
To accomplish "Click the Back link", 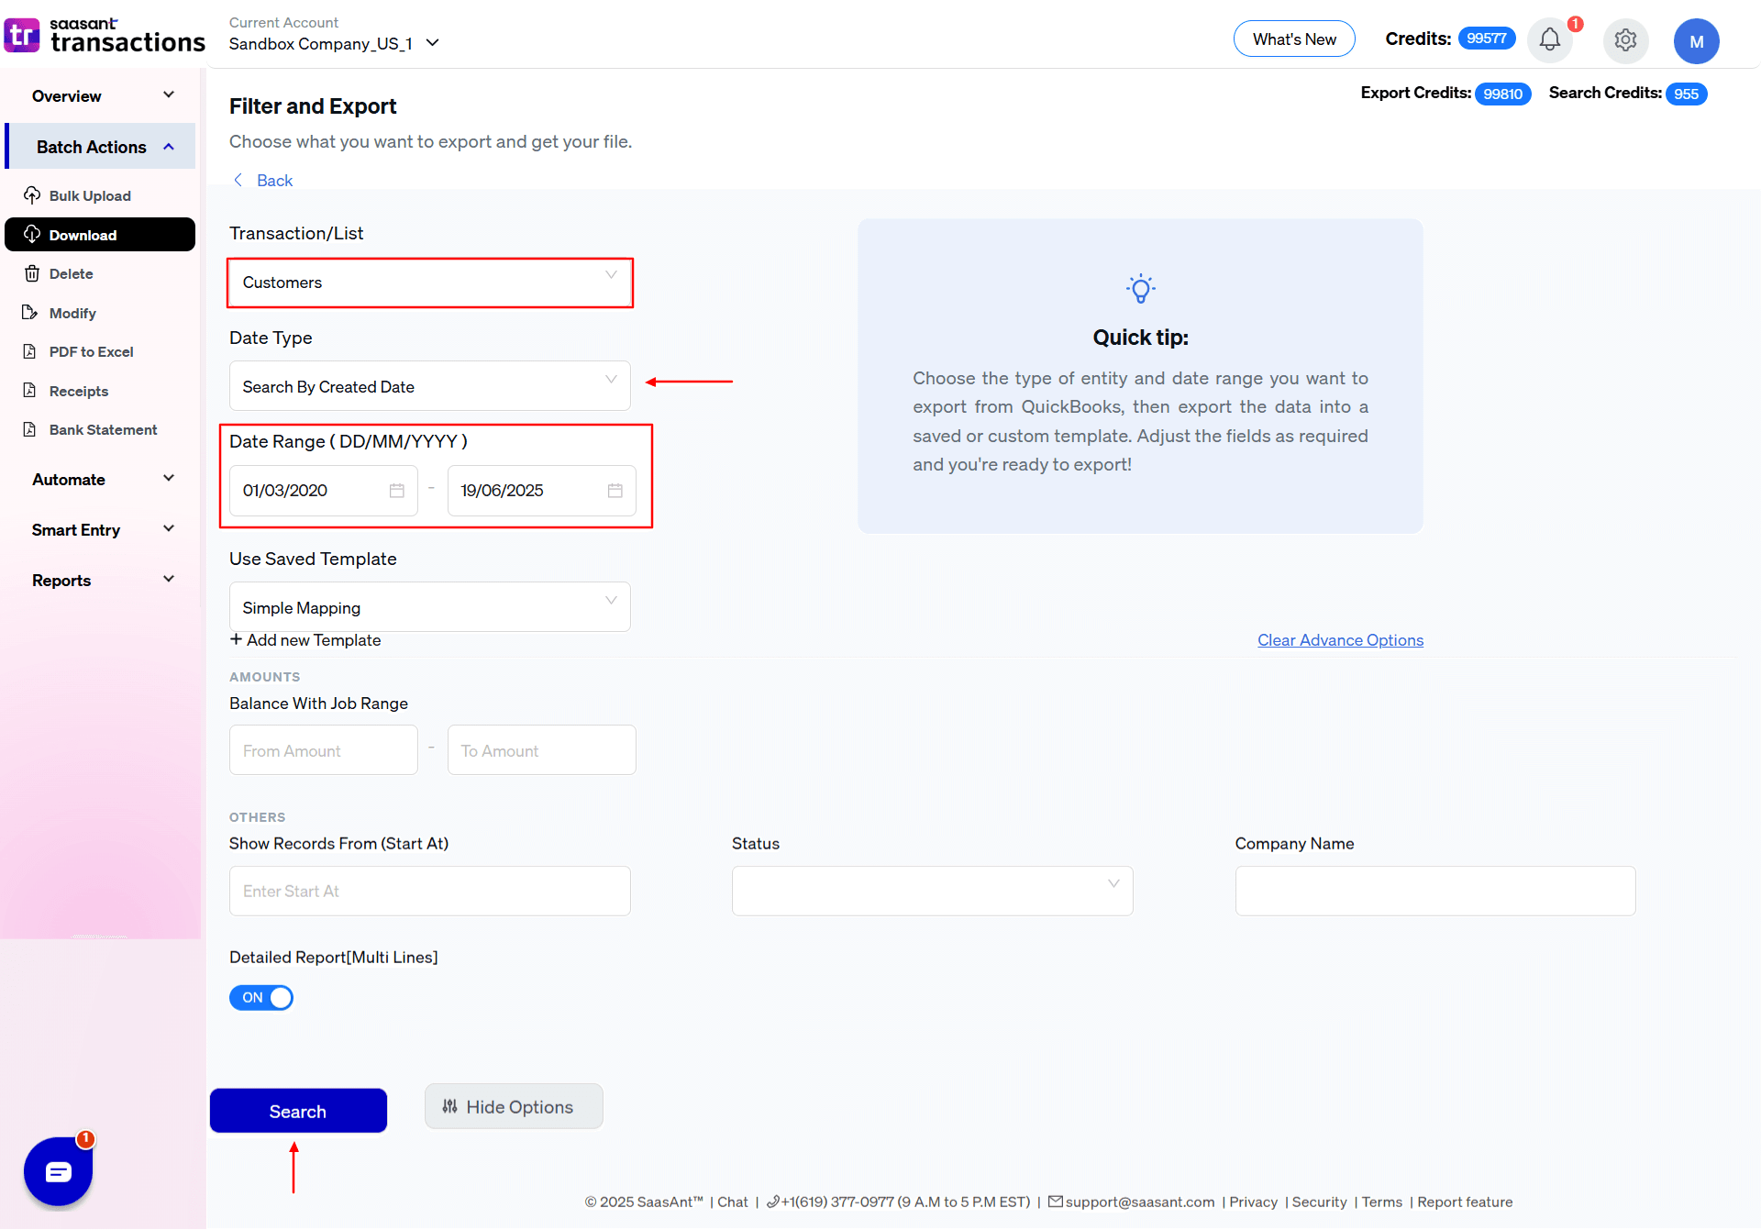I will coord(274,180).
